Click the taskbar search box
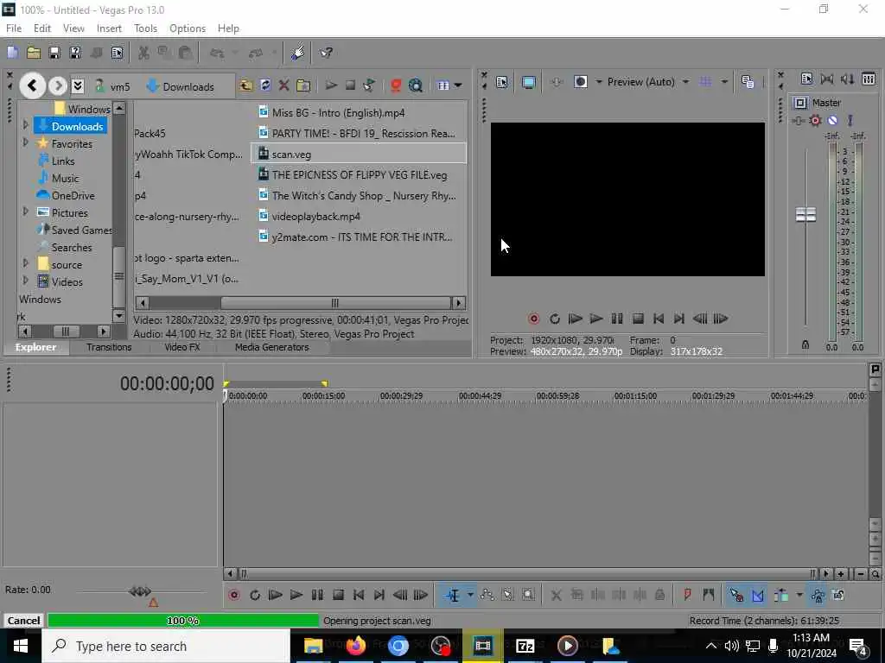This screenshot has height=663, width=885. [166, 646]
